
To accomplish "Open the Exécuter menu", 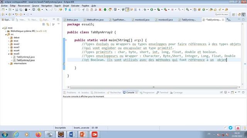I will coord(75,6).
